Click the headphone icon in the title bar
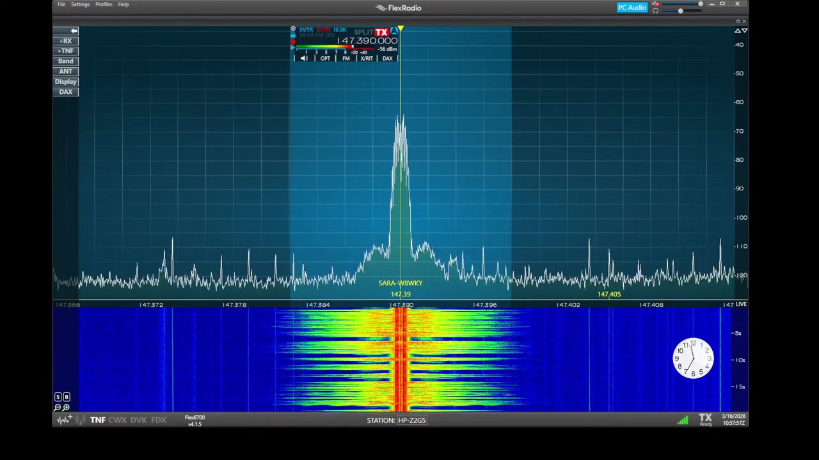Viewport: 819px width, 460px height. 655,11
